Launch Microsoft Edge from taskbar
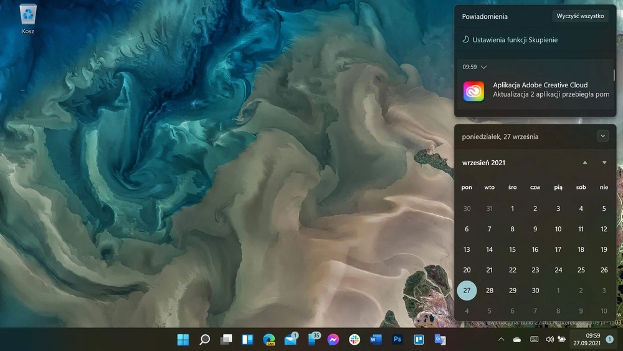 269,340
